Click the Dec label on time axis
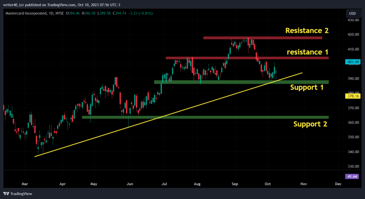The height and width of the screenshot is (199, 365). tap(338, 184)
